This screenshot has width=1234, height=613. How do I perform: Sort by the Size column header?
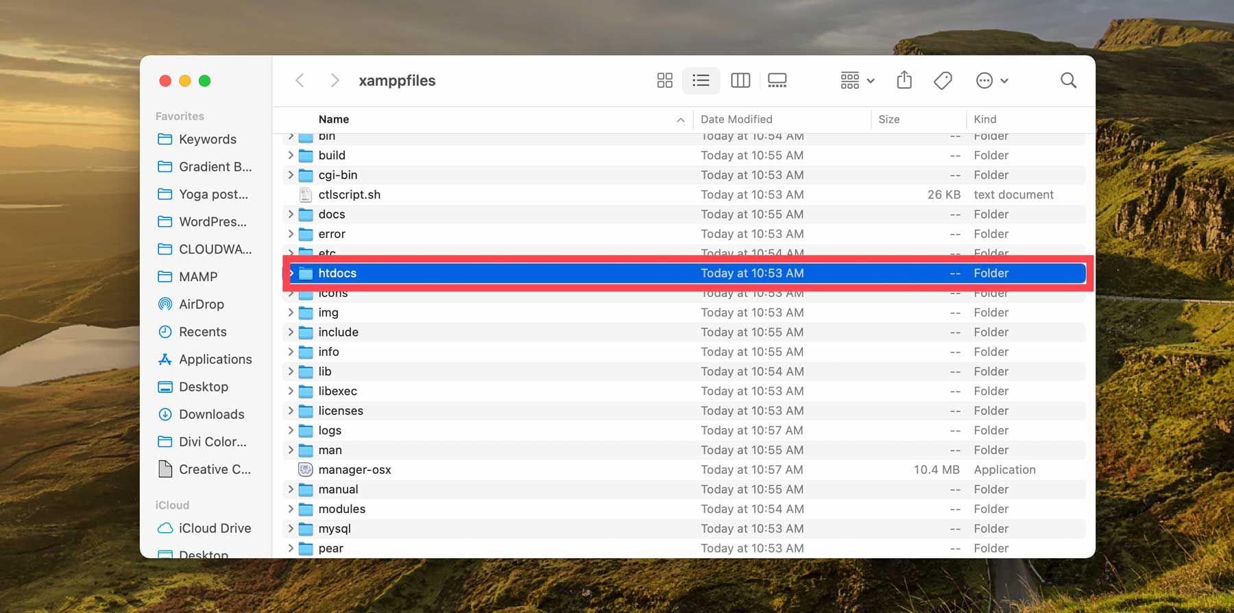tap(889, 119)
